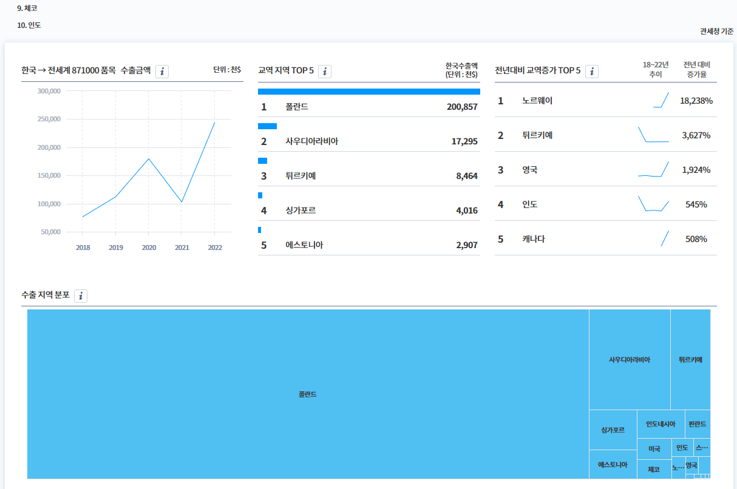Select 인도 tile in the treemap
The width and height of the screenshot is (737, 489).
coord(682,447)
